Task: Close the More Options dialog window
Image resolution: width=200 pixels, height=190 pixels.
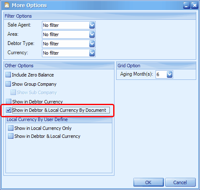Action: click(x=195, y=5)
